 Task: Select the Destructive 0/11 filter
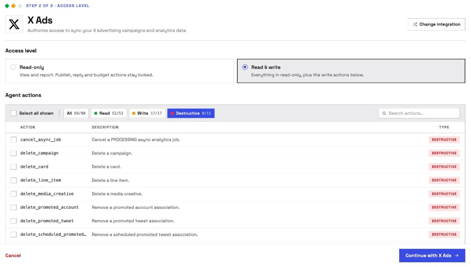click(x=191, y=113)
